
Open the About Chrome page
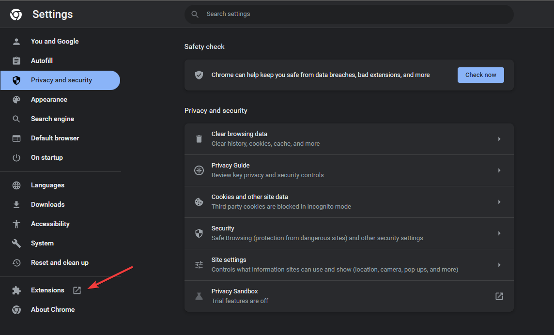52,310
